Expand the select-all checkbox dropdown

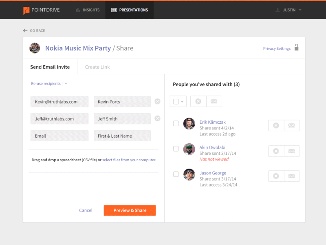click(x=183, y=102)
